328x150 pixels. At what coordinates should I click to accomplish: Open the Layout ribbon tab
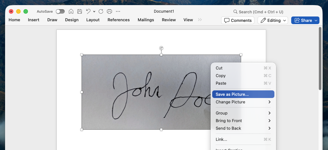pos(93,20)
